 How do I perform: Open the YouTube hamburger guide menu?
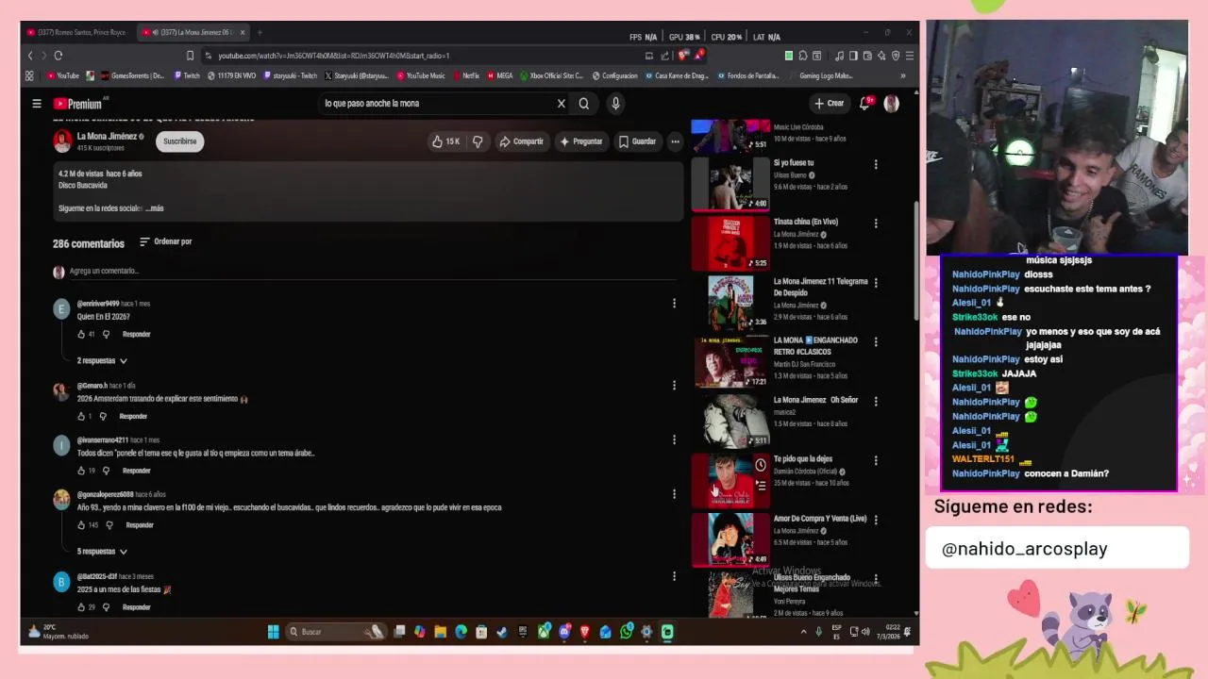pyautogui.click(x=36, y=104)
